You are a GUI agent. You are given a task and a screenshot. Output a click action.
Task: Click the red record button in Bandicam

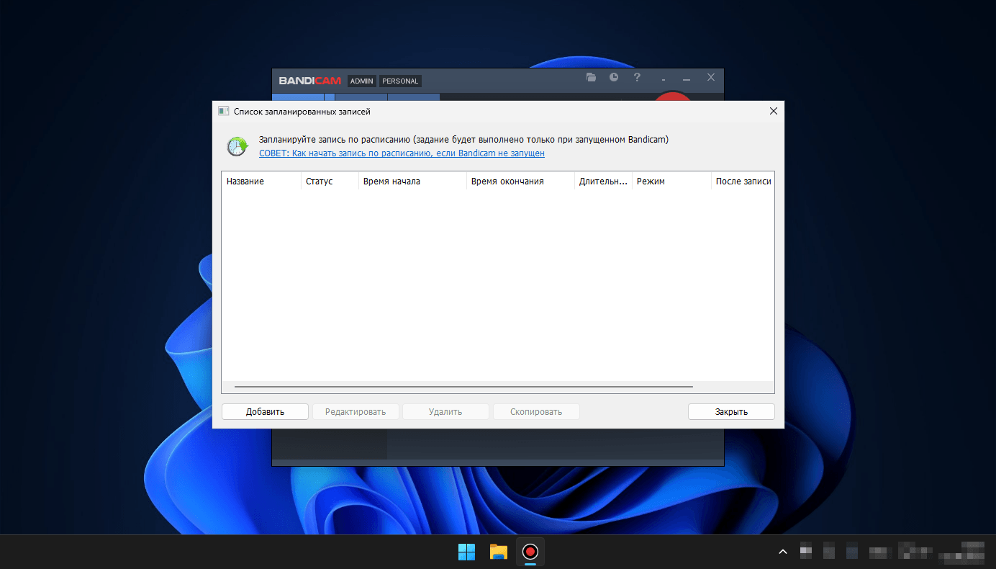pyautogui.click(x=674, y=97)
